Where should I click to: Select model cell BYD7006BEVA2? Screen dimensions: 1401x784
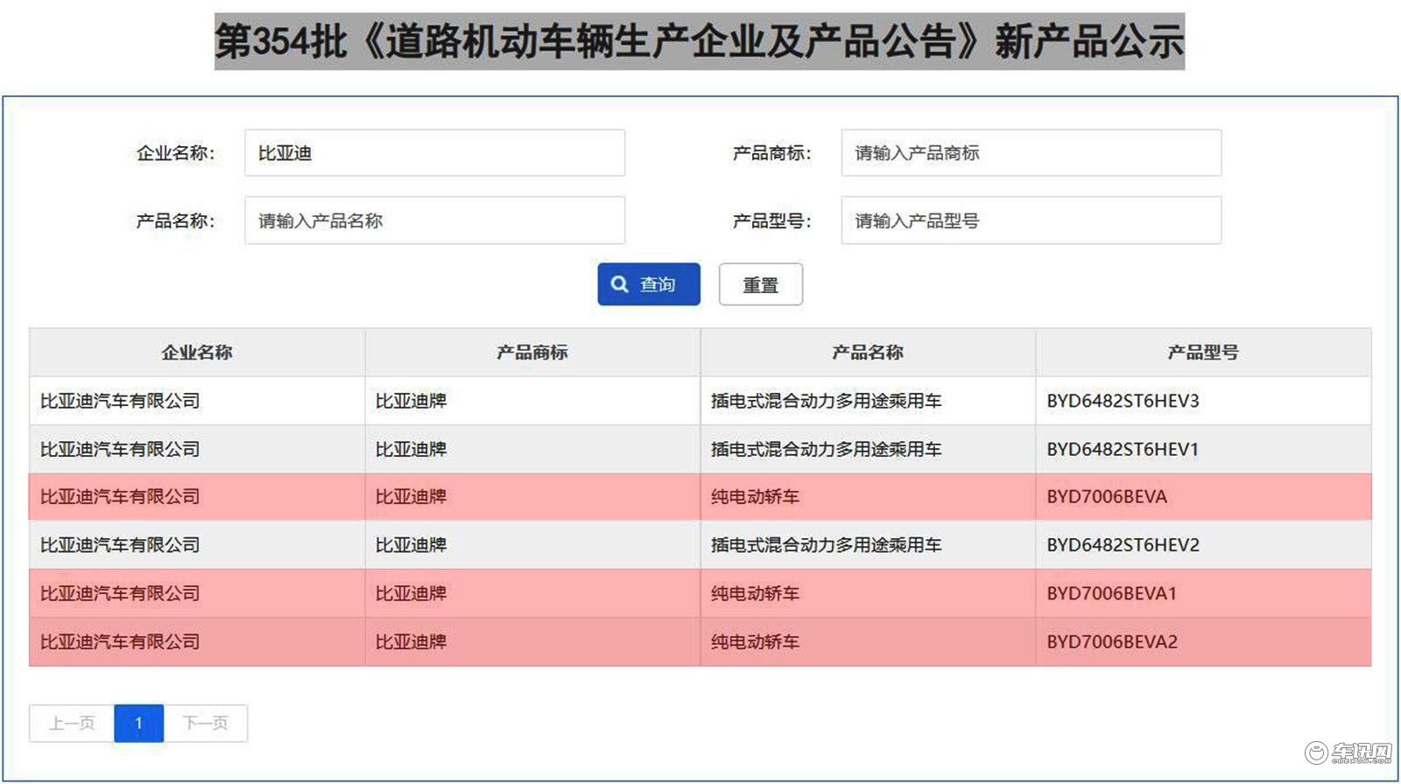point(1112,641)
